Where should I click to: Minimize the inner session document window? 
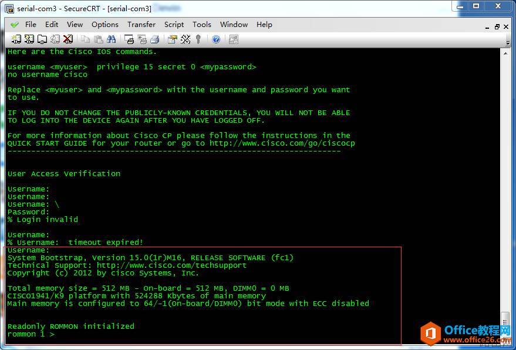pyautogui.click(x=487, y=28)
